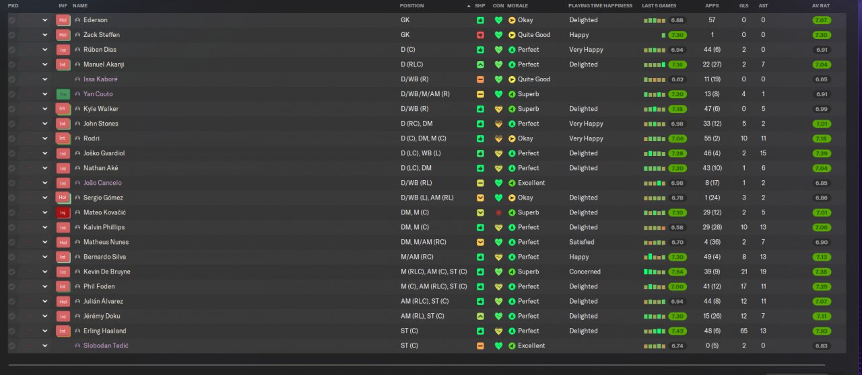
Task: Click the orange sharpness icon for Slobodan Tedić
Action: [480, 345]
